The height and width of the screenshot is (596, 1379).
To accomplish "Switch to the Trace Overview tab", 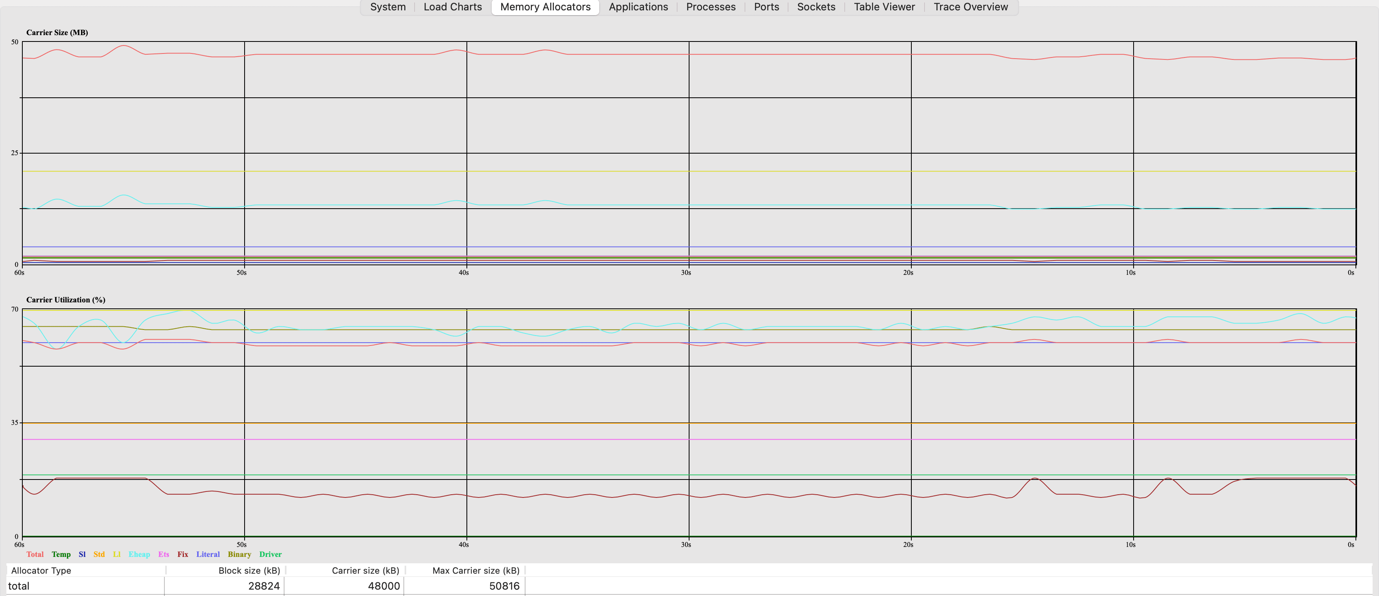I will 971,7.
